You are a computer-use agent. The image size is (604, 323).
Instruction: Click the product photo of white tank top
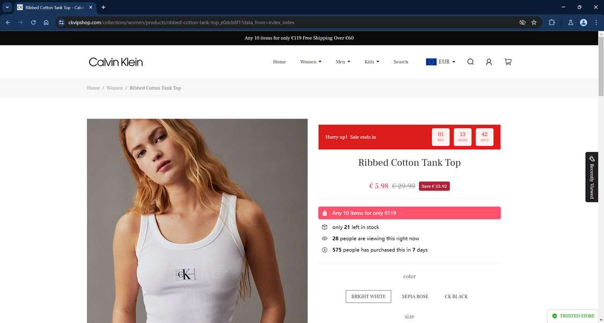[197, 221]
